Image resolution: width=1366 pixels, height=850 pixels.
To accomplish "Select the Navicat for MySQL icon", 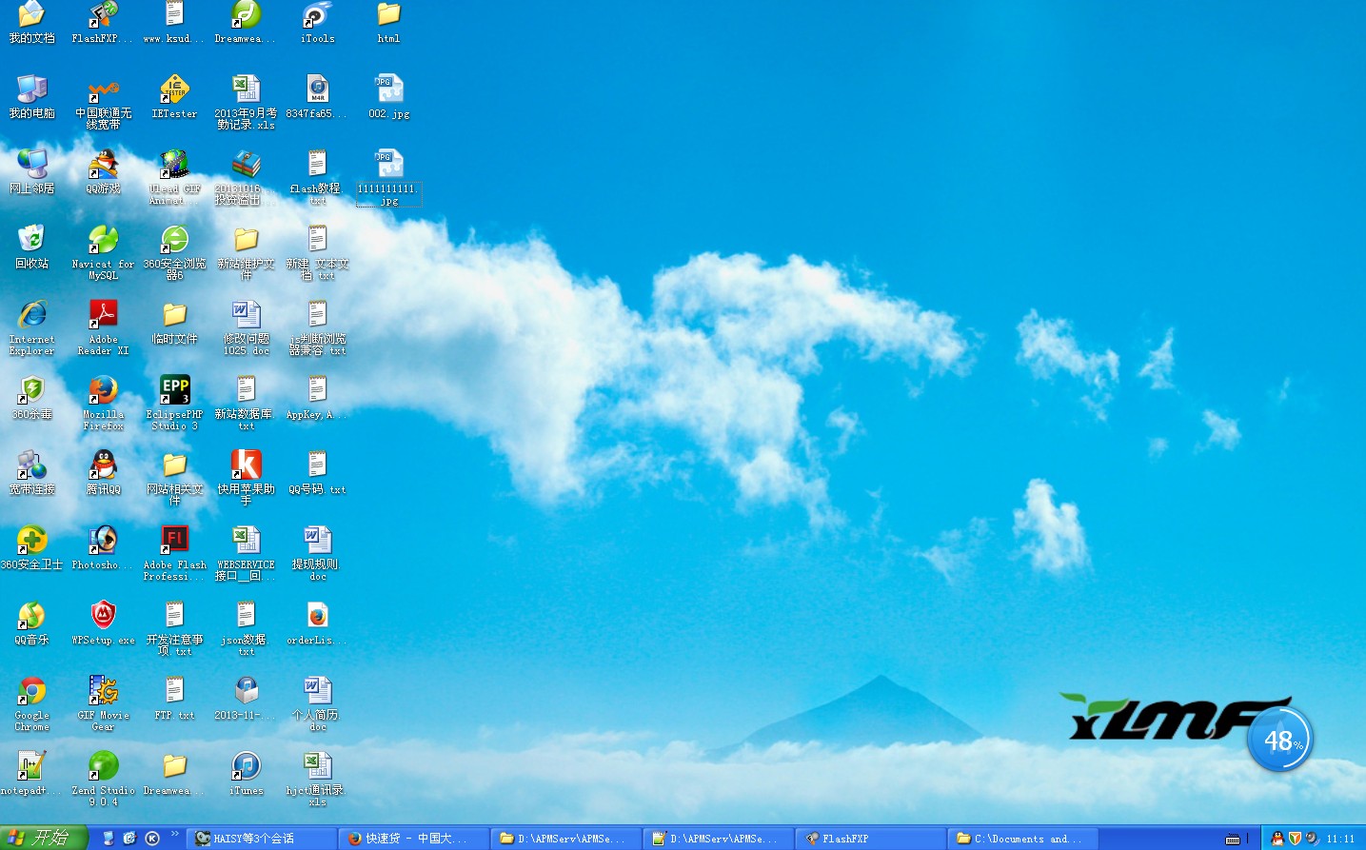I will [103, 241].
